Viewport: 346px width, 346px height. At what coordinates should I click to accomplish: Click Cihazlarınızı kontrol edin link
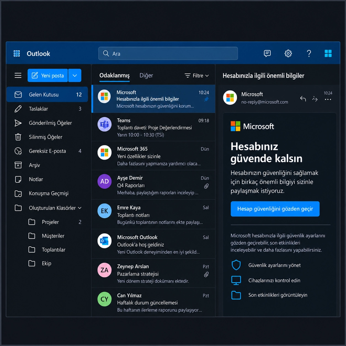(274, 280)
